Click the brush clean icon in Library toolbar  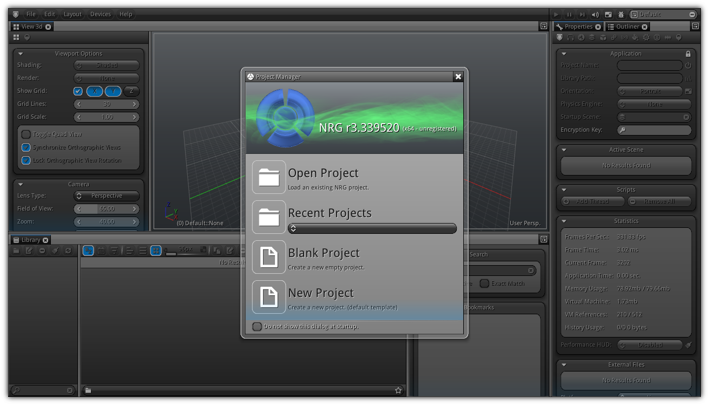[55, 251]
